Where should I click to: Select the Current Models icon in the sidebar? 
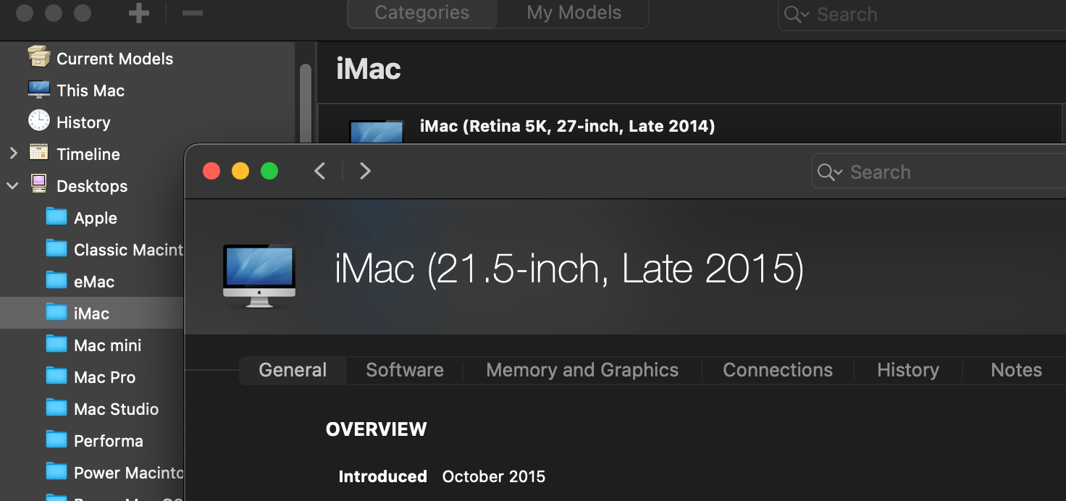(x=38, y=58)
